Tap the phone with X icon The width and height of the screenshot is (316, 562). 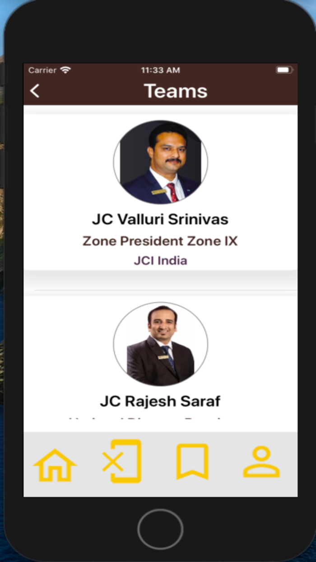coord(122,461)
